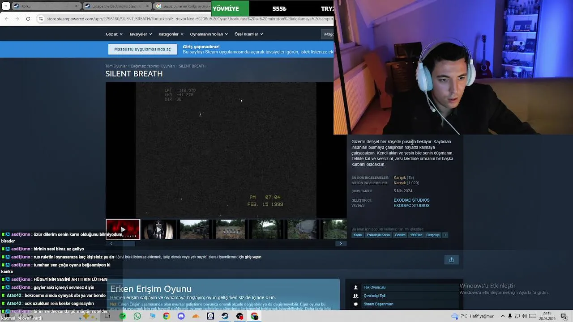Select the third screenshot thumbnail
The width and height of the screenshot is (573, 322).
coord(194,229)
